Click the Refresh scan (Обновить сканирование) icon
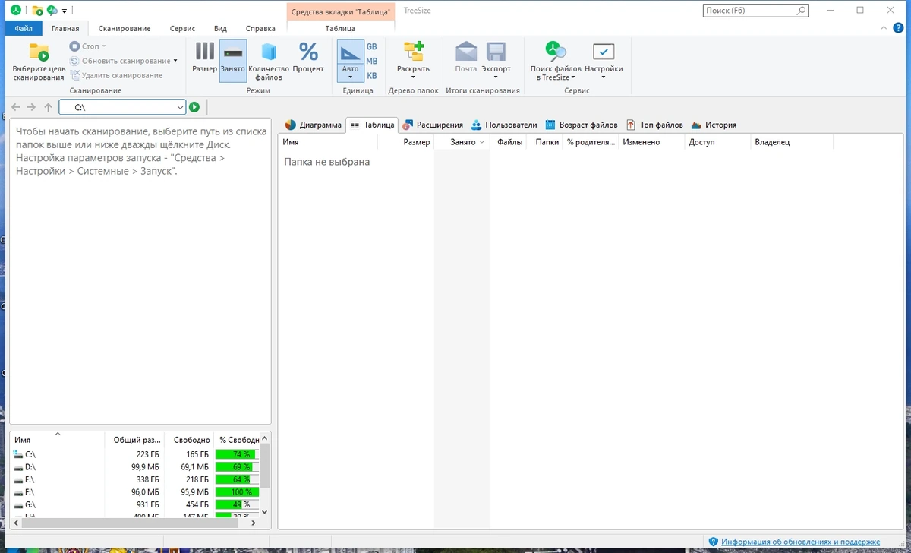The width and height of the screenshot is (911, 553). click(74, 61)
